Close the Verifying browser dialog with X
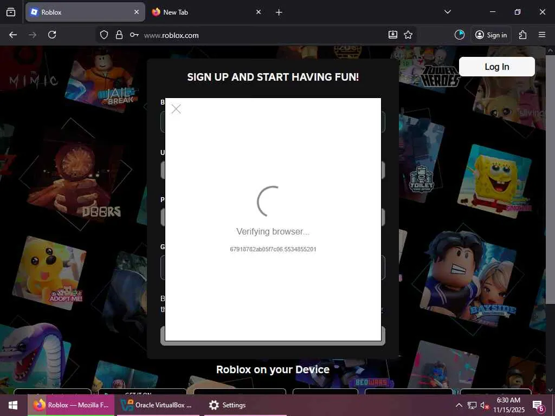Screen dimensions: 555x416 (176, 109)
